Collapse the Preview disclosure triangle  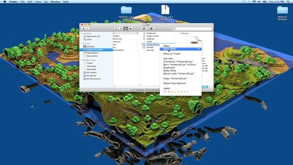point(180,33)
